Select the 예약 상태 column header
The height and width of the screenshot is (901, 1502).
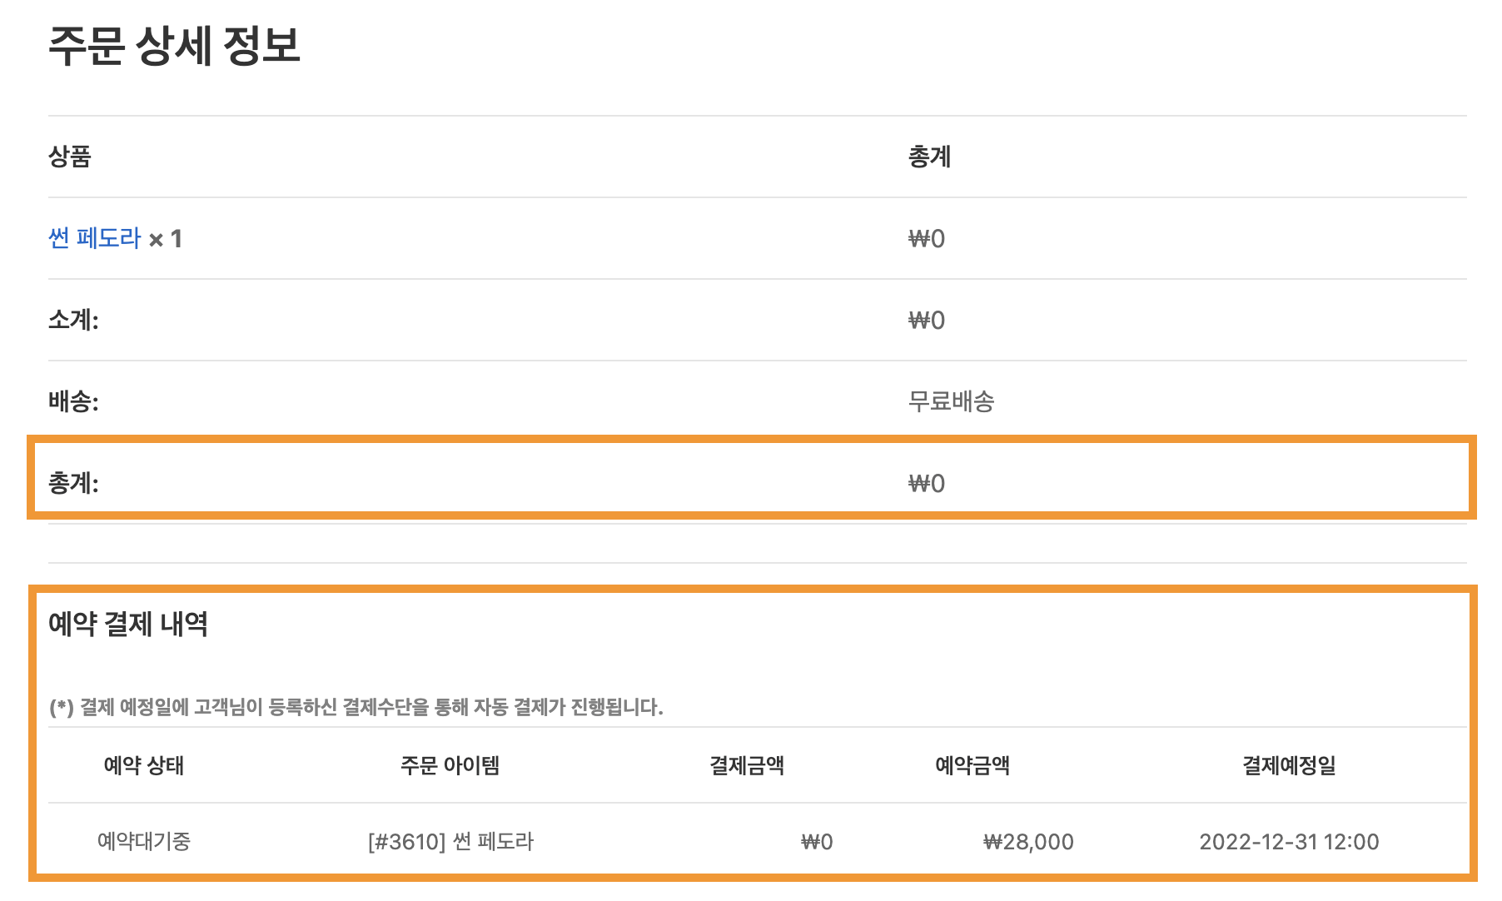(144, 765)
